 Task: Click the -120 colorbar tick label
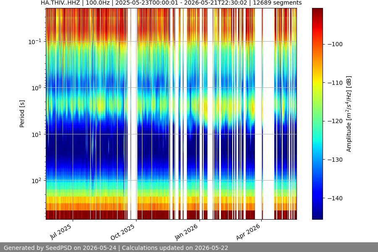335,121
